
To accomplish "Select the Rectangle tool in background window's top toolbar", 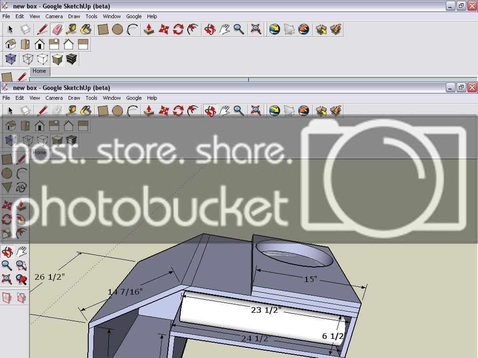I will (x=103, y=29).
